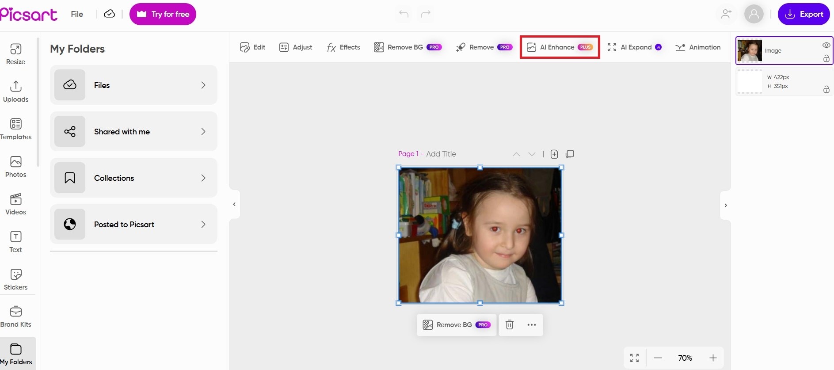Toggle lock on the background layer
This screenshot has width=834, height=370.
click(x=826, y=89)
